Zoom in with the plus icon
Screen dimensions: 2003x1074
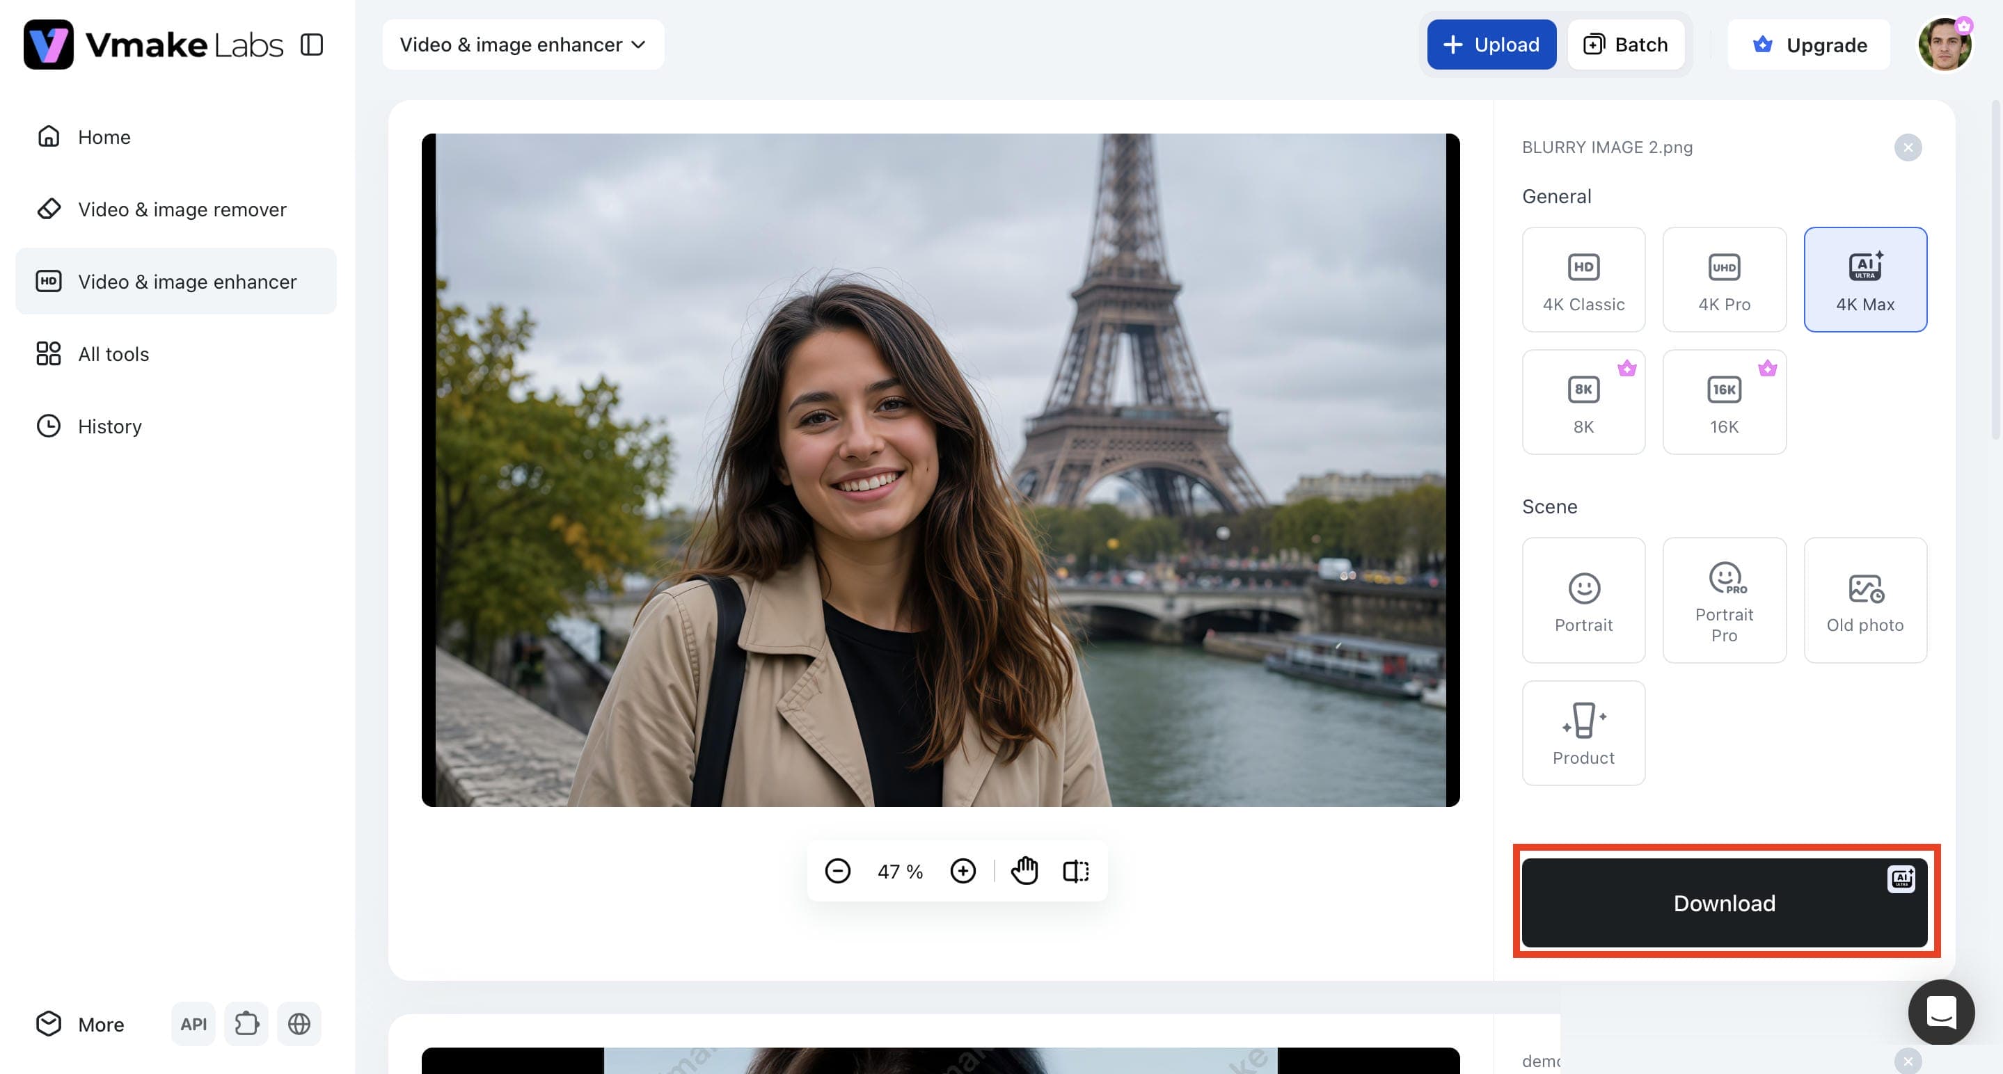click(963, 871)
